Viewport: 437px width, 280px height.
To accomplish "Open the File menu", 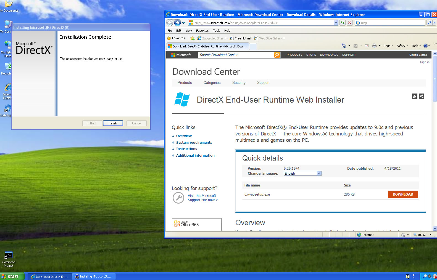I will (x=170, y=31).
